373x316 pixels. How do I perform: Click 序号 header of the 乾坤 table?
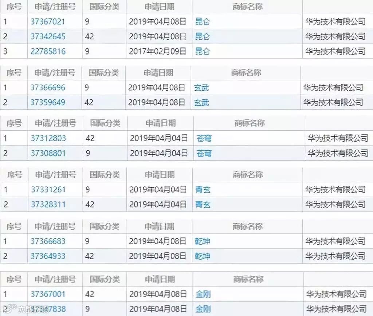pos(14,226)
